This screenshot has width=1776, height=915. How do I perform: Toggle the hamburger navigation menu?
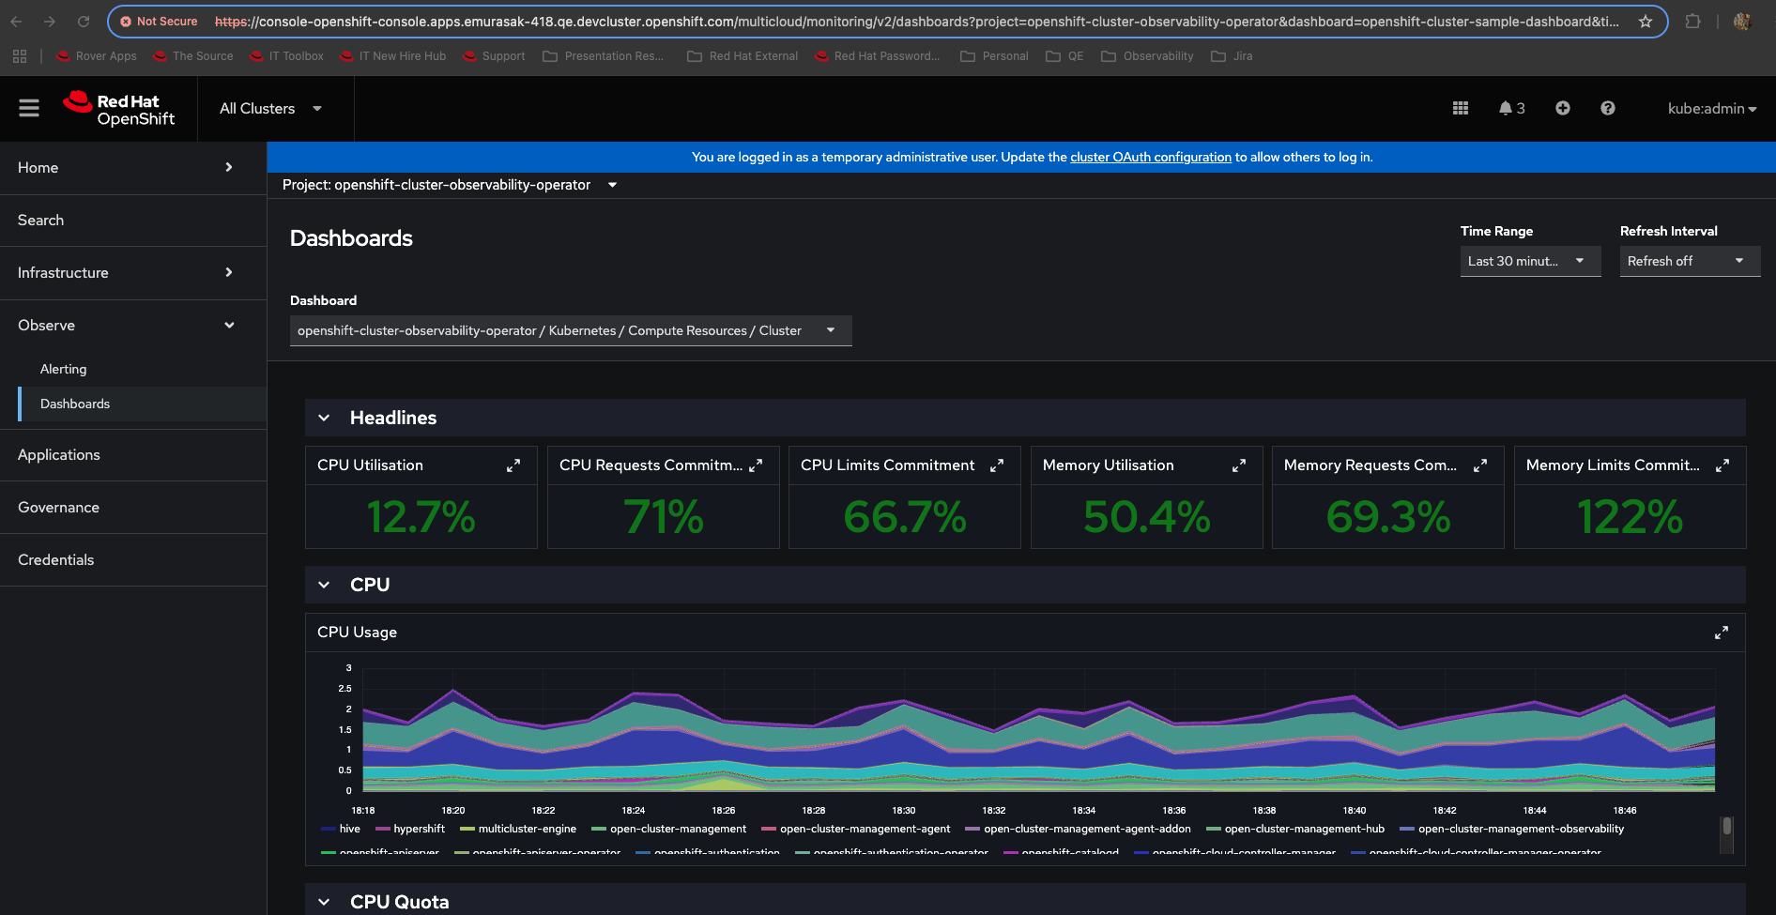pyautogui.click(x=29, y=109)
